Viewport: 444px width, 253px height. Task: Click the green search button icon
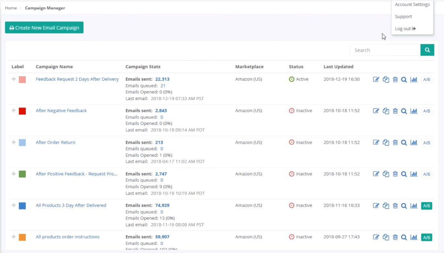pos(427,50)
